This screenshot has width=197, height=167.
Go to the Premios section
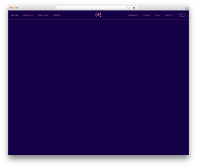pyautogui.click(x=146, y=15)
